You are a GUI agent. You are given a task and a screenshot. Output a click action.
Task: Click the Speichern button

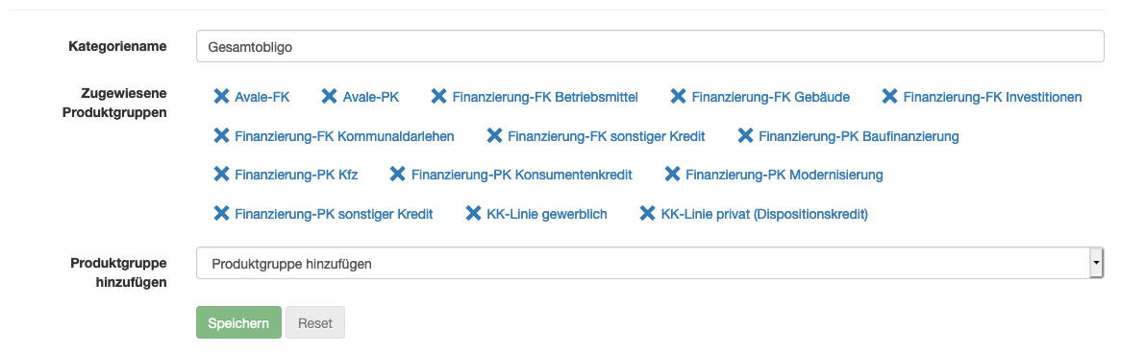coord(238,323)
